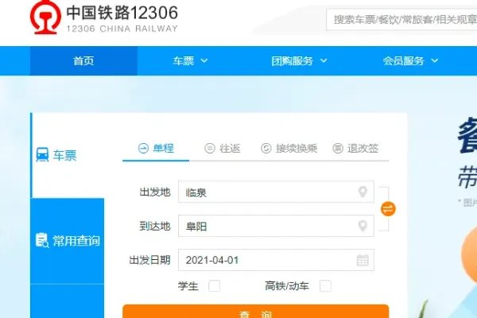
Task: Go to 首页 in navigation bar
Action: click(83, 61)
